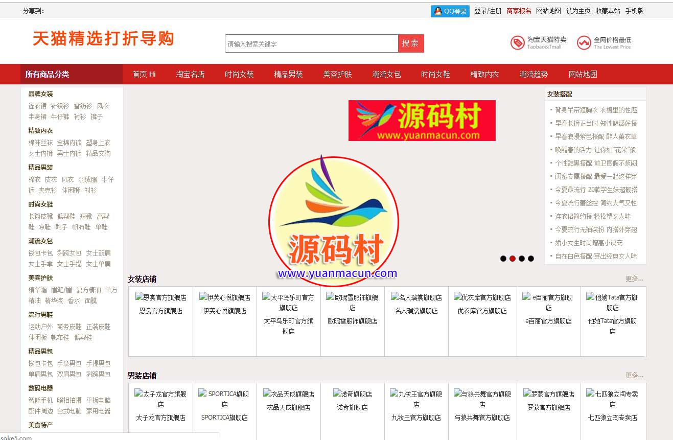This screenshot has width=673, height=440.
Task: Expand the 所有商品分类 category menu
Action: [x=72, y=74]
